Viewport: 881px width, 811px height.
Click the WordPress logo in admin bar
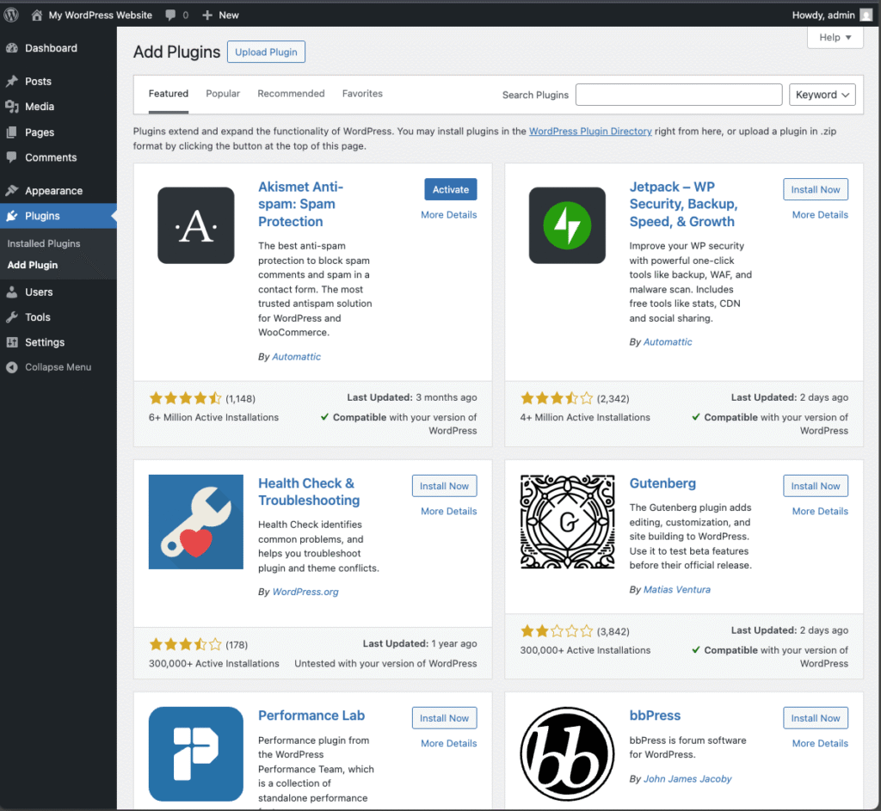pyautogui.click(x=12, y=15)
